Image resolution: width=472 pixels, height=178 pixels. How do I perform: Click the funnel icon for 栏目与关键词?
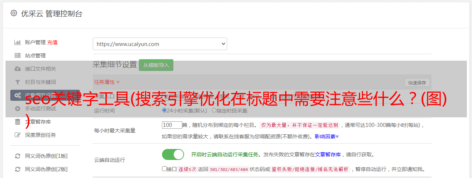(17, 82)
